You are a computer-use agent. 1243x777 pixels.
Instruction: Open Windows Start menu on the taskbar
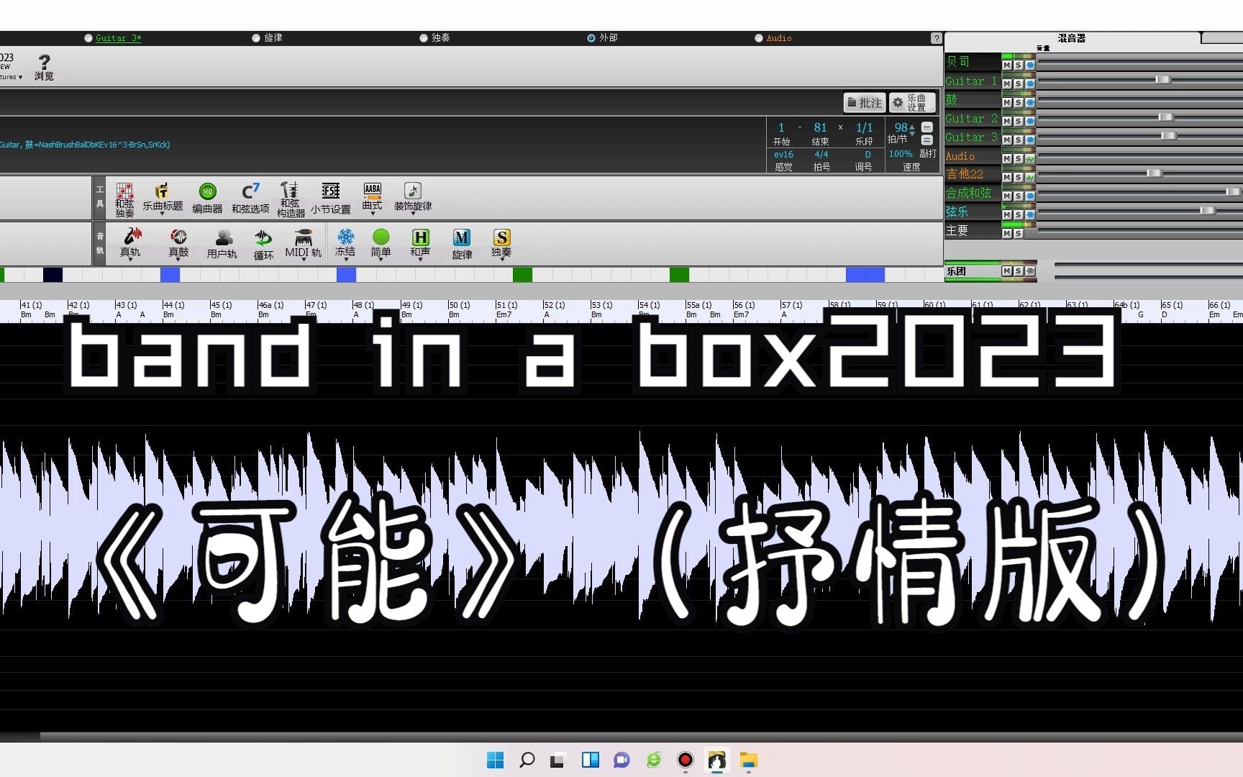[x=496, y=760]
